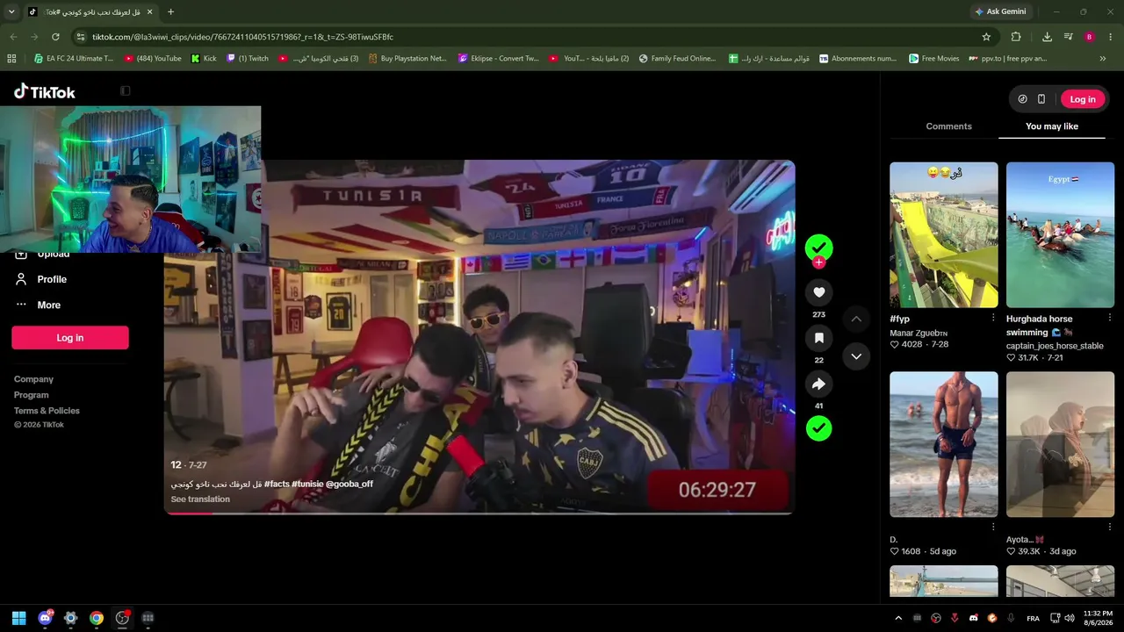Screen dimensions: 1124x632
Task: Open the EA FC 24 Ultimate Team bookmark
Action: pos(74,59)
